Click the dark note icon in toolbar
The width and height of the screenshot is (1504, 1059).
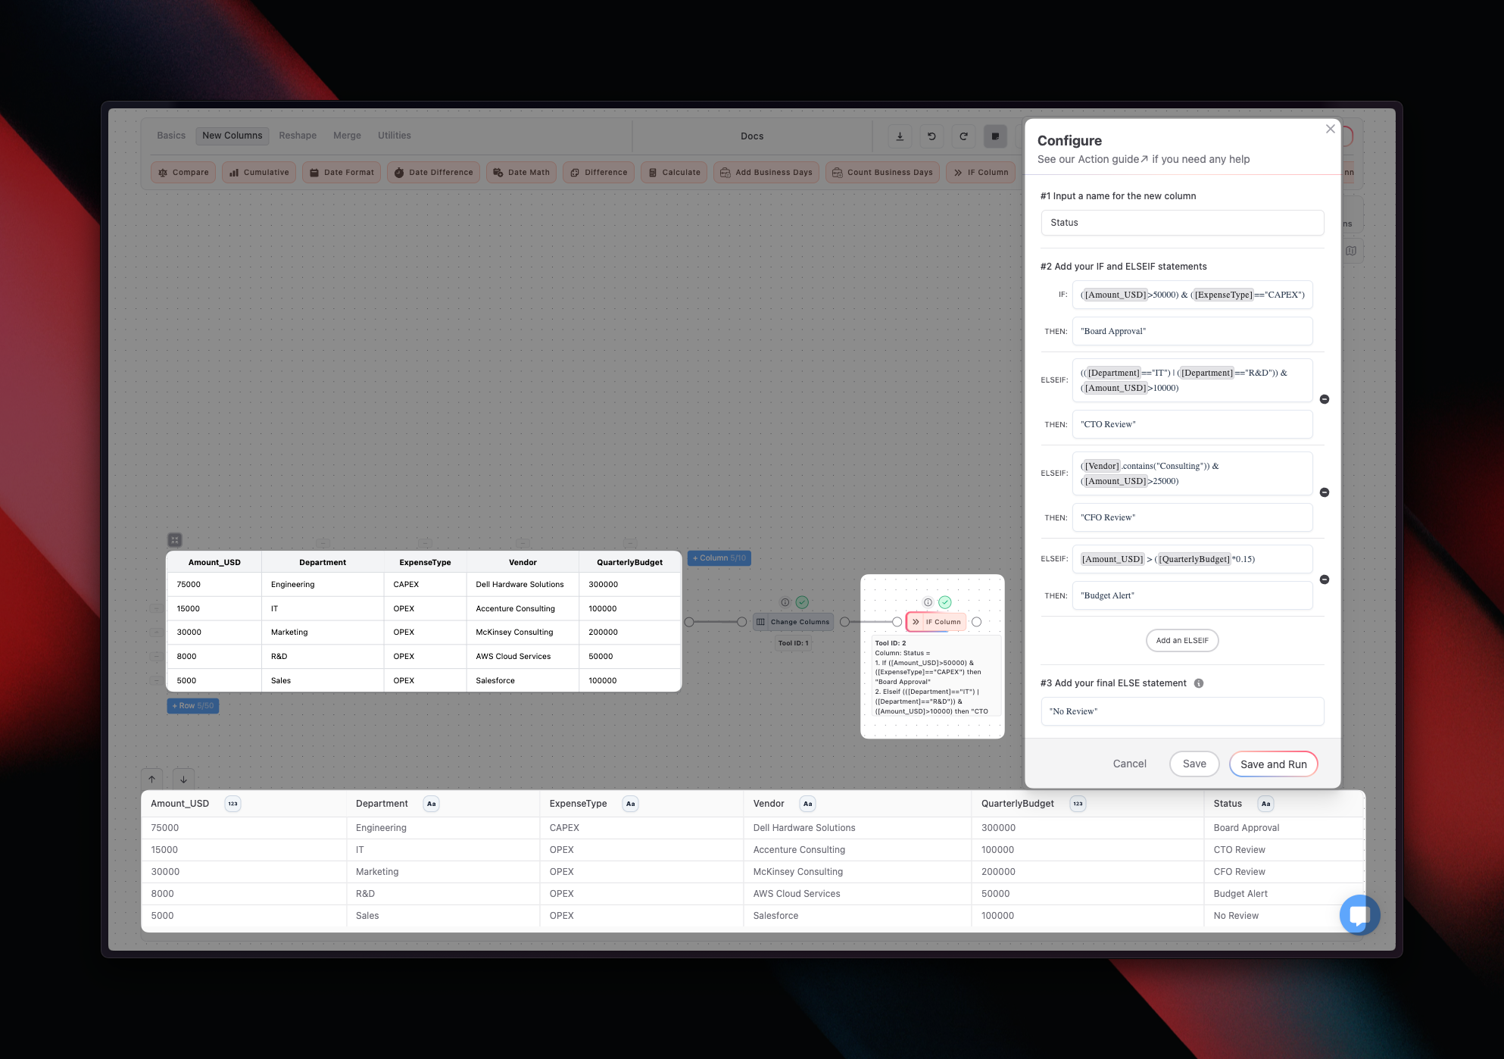(x=995, y=136)
